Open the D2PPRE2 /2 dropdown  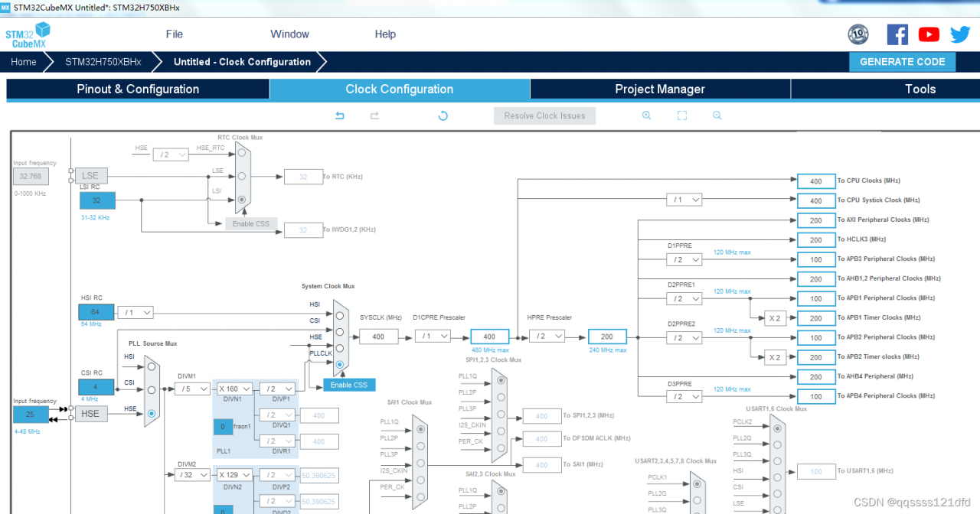(x=684, y=337)
